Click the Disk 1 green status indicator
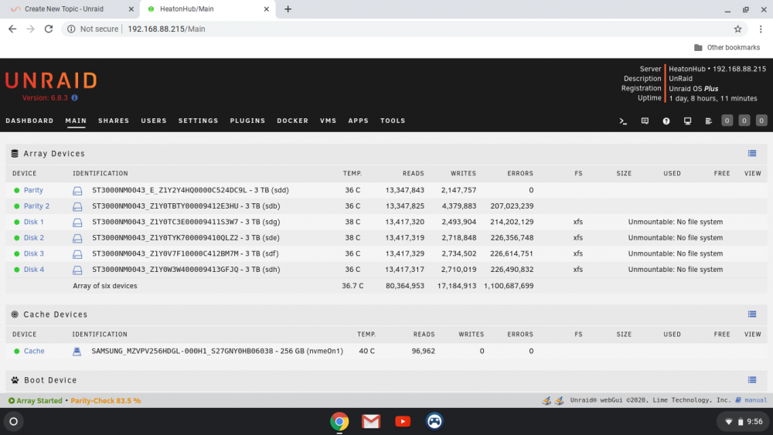Viewport: 773px width, 435px height. pos(17,223)
